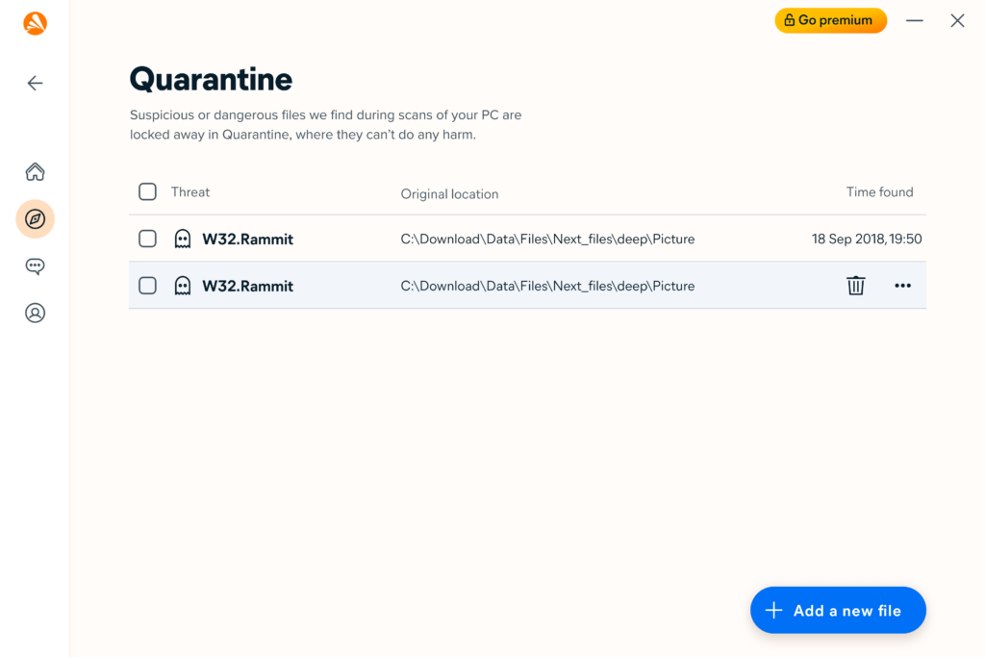Select the first W32.Rammit threat name
Screen dimensions: 985x657
pyautogui.click(x=247, y=240)
